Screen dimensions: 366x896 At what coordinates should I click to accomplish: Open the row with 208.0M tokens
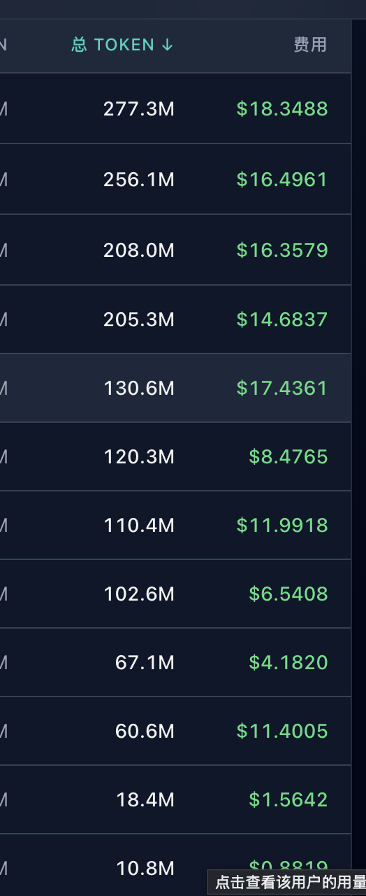tap(175, 250)
